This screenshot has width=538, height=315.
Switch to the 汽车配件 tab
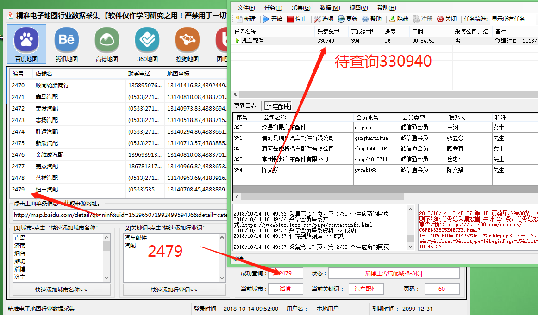[277, 105]
